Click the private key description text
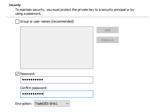Image resolution: width=150 pixels, height=112 pixels. [75, 12]
